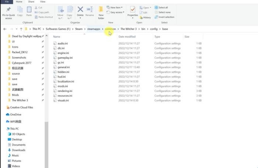The image size is (258, 168).
Task: Click the Rename icon in Organize group
Action: pos(90,10)
